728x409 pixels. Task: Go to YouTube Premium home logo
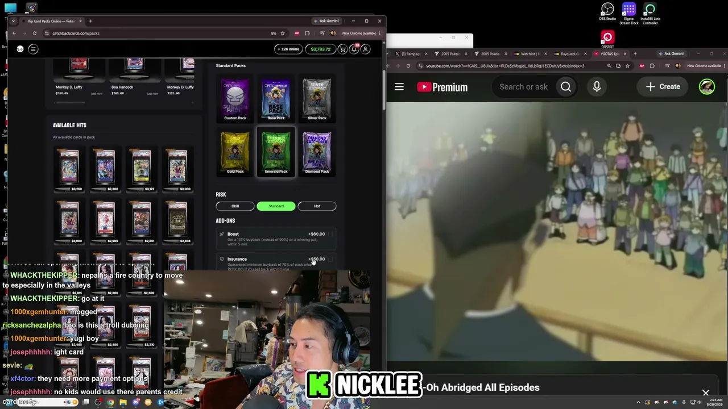pyautogui.click(x=442, y=87)
